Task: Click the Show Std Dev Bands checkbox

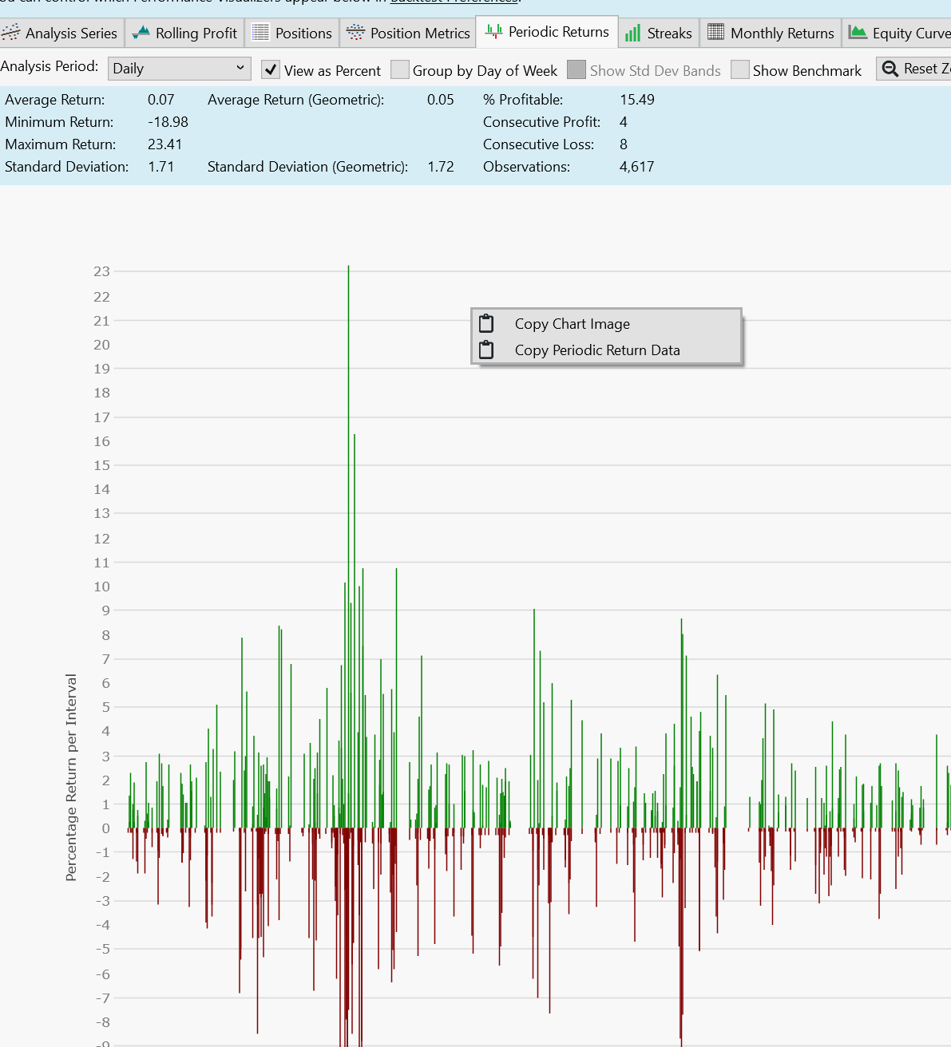Action: (x=577, y=70)
